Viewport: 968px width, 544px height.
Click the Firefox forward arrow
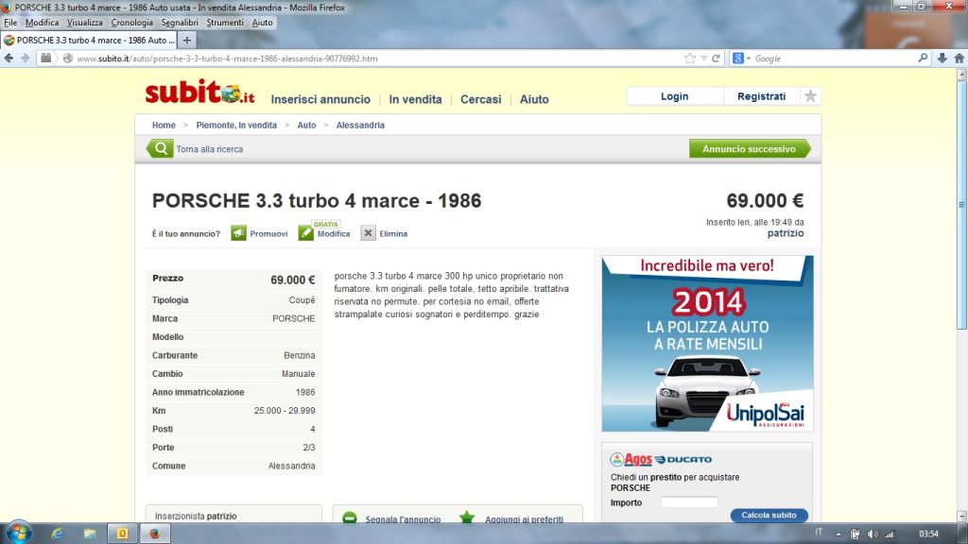coord(26,58)
